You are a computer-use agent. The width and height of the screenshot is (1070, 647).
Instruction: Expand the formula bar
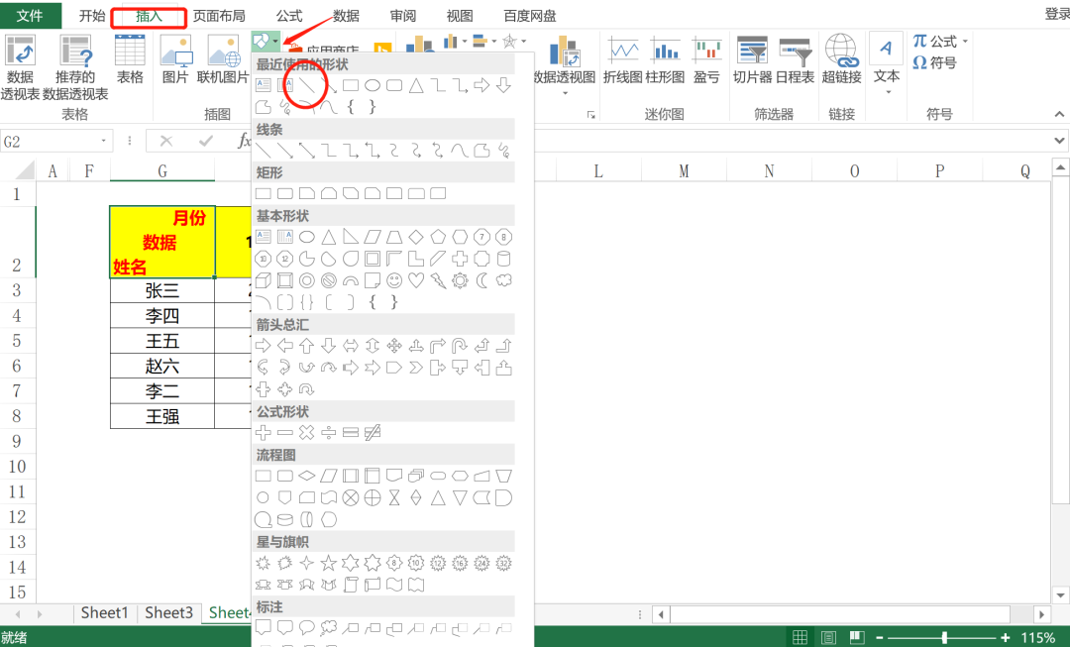click(x=1059, y=141)
